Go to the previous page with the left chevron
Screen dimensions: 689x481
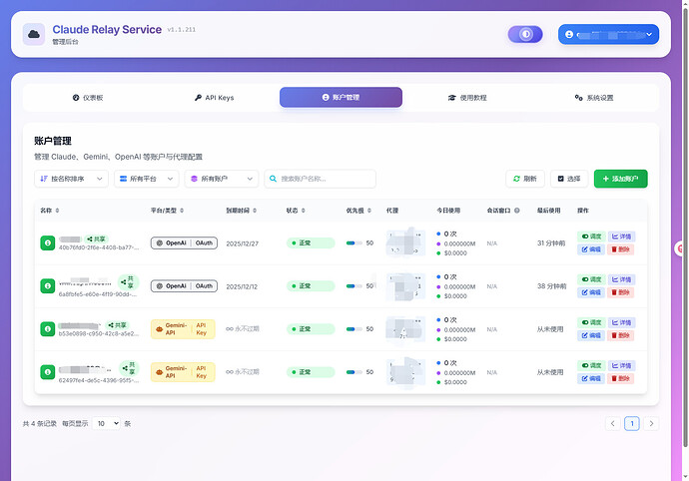coord(612,423)
